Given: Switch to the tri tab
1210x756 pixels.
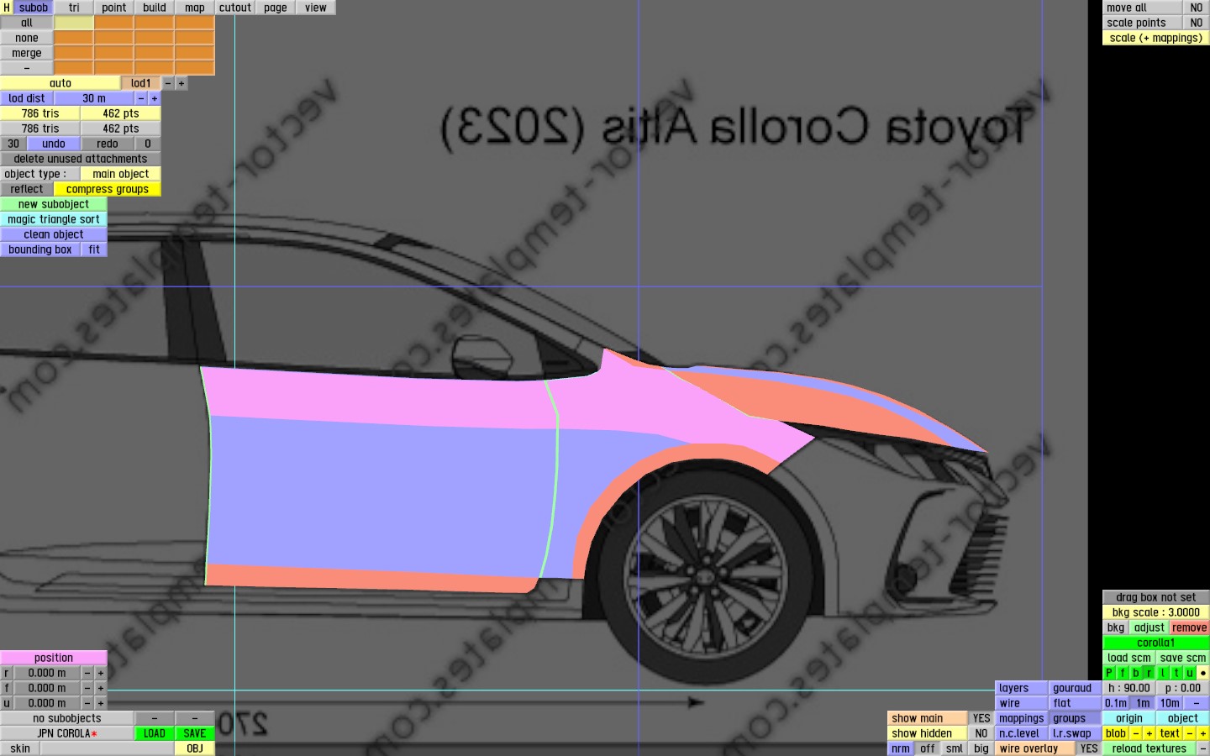Looking at the screenshot, I should 74,8.
